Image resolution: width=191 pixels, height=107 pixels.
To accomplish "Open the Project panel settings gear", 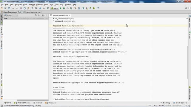I will pos(43,15).
